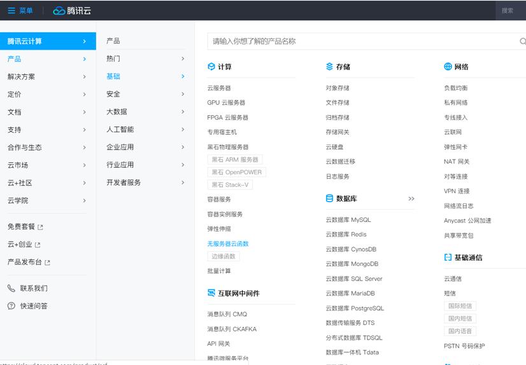
Task: Open VPN 连接 link
Action: pyautogui.click(x=457, y=191)
